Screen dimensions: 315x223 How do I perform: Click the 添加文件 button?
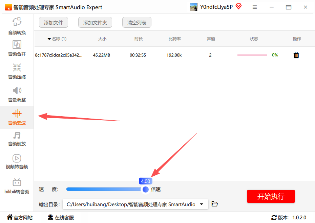click(54, 23)
